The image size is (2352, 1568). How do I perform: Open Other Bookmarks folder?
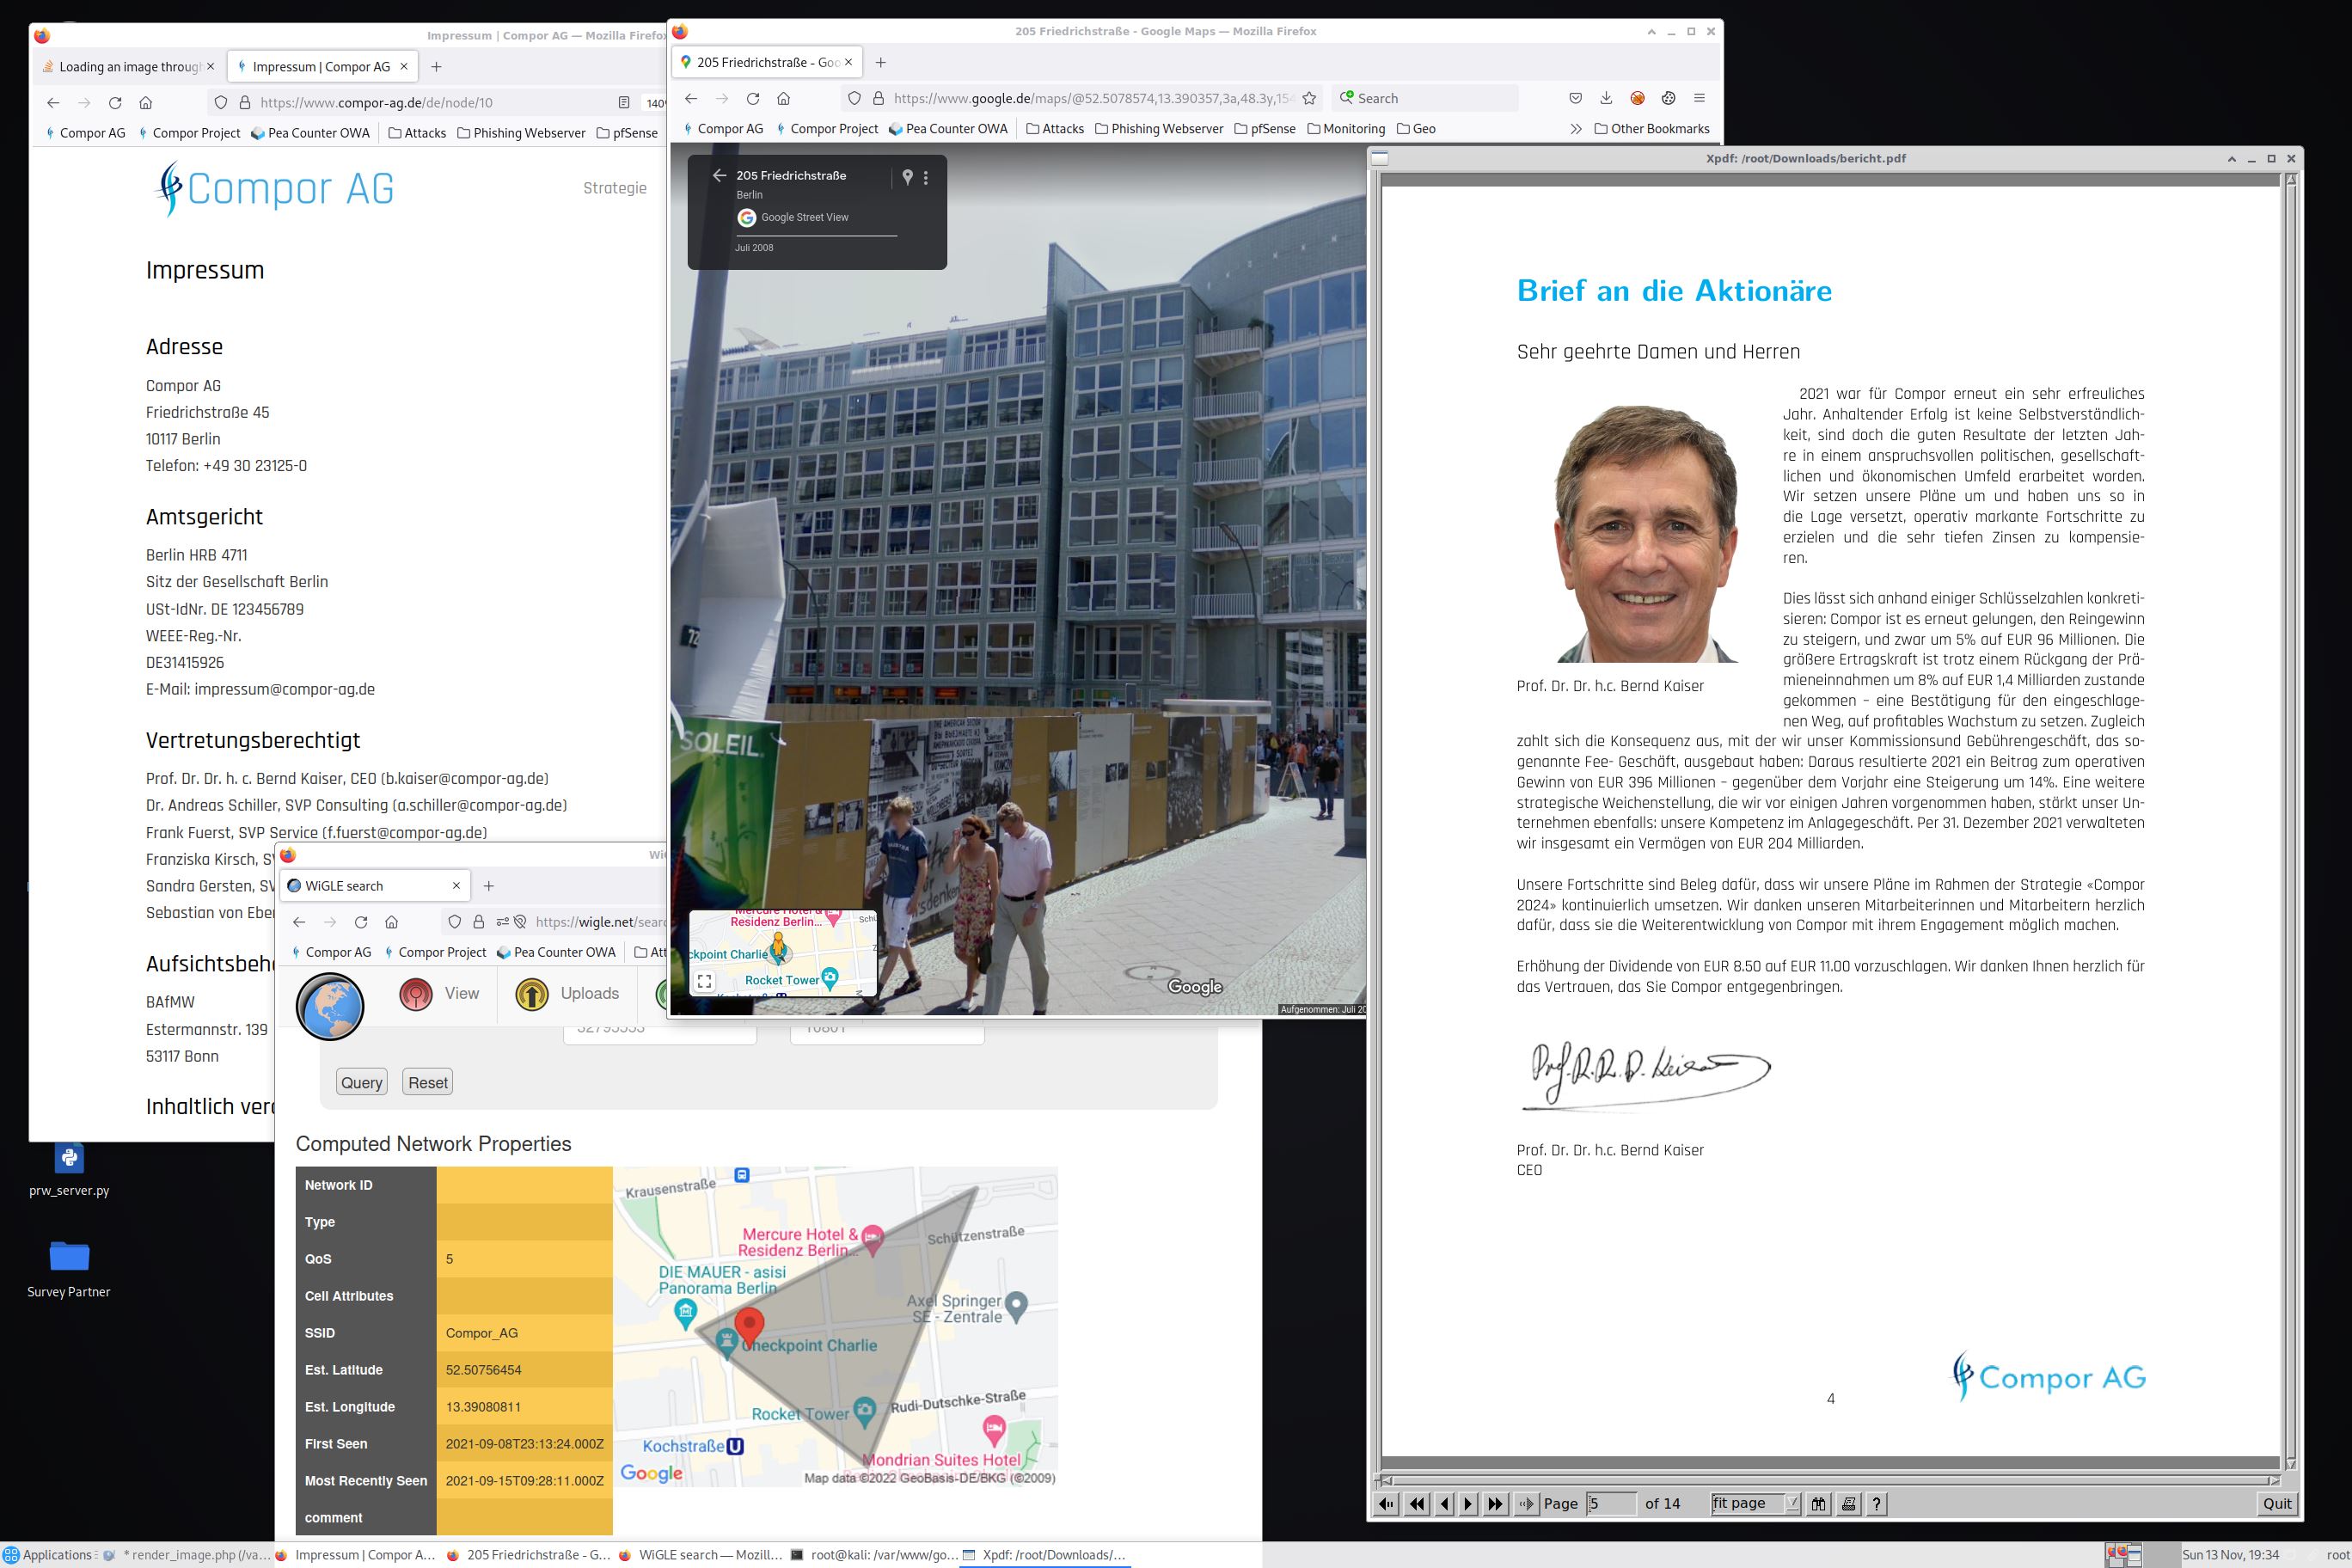pos(1652,129)
